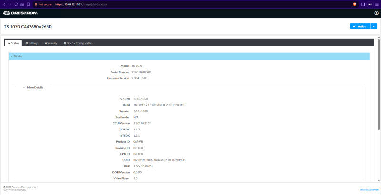Click the Action button
The height and width of the screenshot is (195, 381).
(x=360, y=26)
